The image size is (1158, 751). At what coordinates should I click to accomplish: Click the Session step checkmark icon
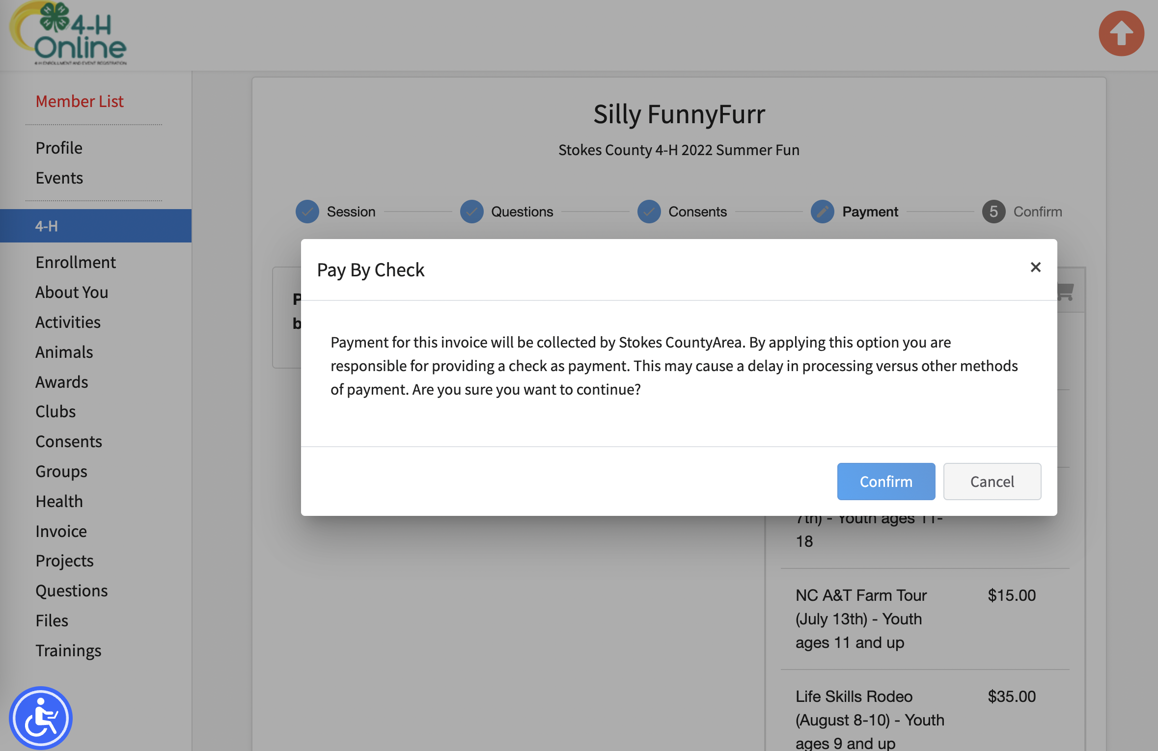click(307, 212)
